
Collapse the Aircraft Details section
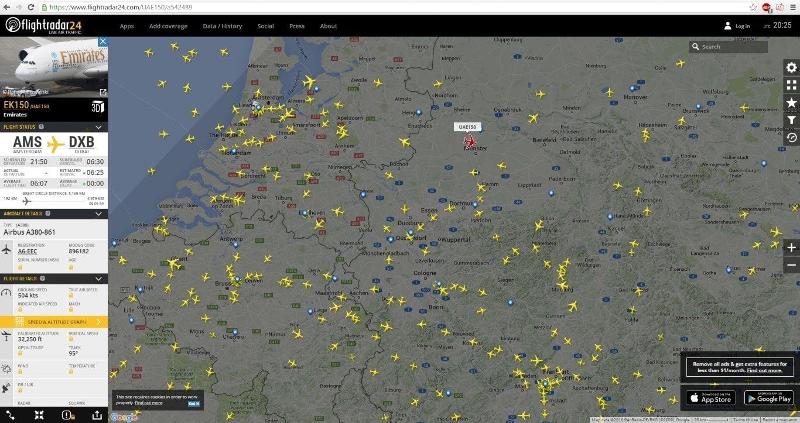98,214
